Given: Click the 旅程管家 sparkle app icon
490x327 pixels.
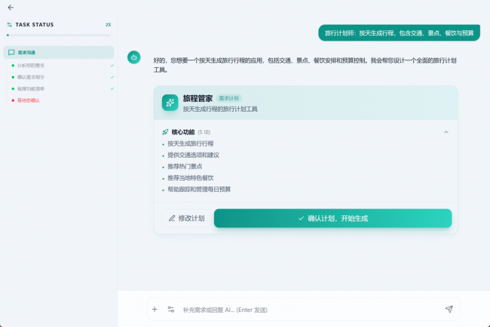Looking at the screenshot, I should click(170, 103).
